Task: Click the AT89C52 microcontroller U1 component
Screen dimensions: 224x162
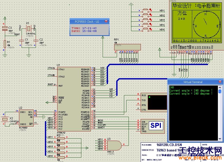Action: click(74, 99)
